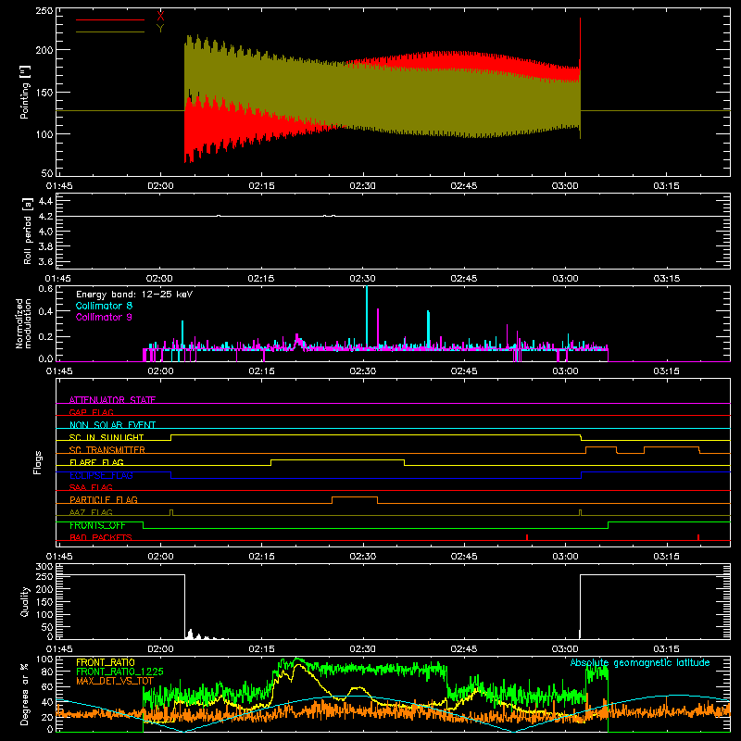The width and height of the screenshot is (741, 741).
Task: Click the olive "Y" legend label
Action: [x=160, y=29]
